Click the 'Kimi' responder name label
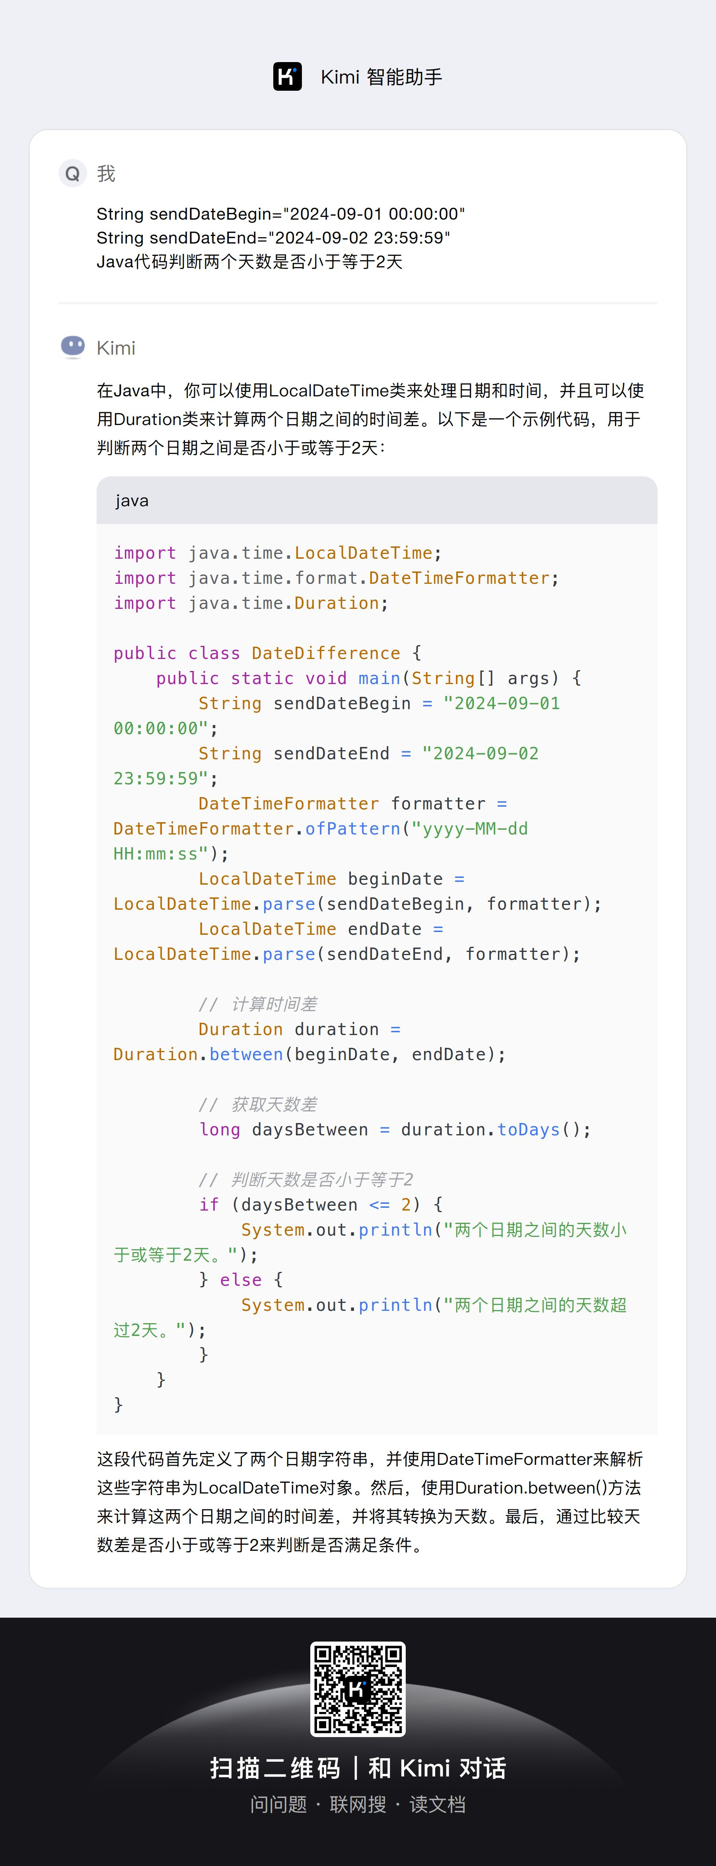Image resolution: width=716 pixels, height=1866 pixels. (x=116, y=348)
